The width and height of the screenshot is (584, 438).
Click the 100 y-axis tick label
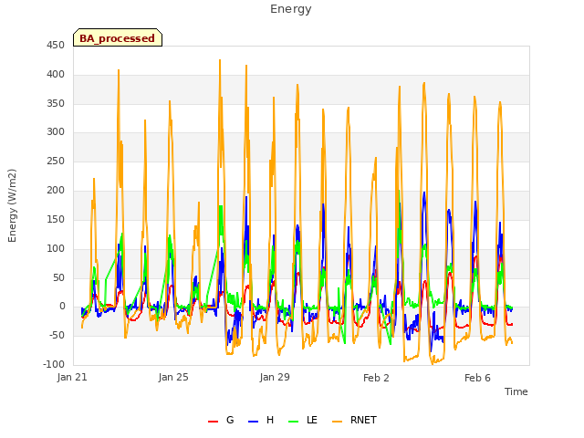(56, 248)
